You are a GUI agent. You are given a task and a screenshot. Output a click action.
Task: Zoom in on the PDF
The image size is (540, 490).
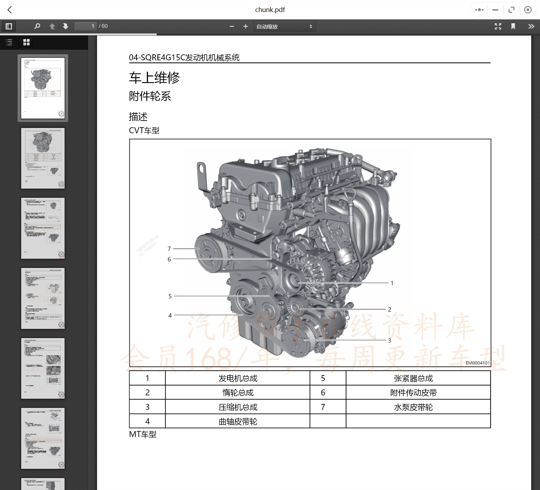point(245,26)
